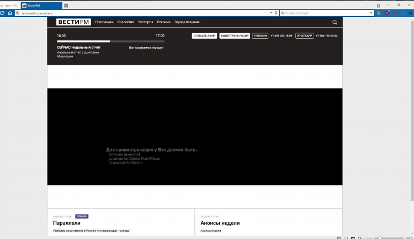Click the binoculars-shaped extension icon
The width and height of the screenshot is (414, 239).
coord(410,13)
